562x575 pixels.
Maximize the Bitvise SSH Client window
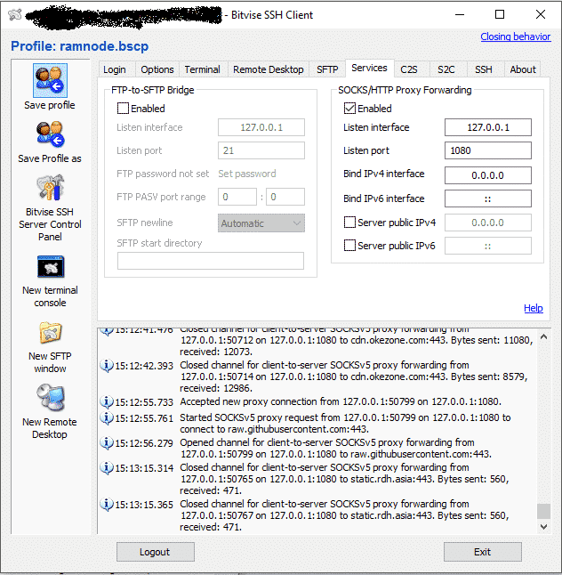click(x=500, y=14)
